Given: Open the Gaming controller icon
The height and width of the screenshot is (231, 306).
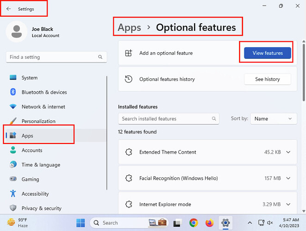Looking at the screenshot, I should pos(13,179).
